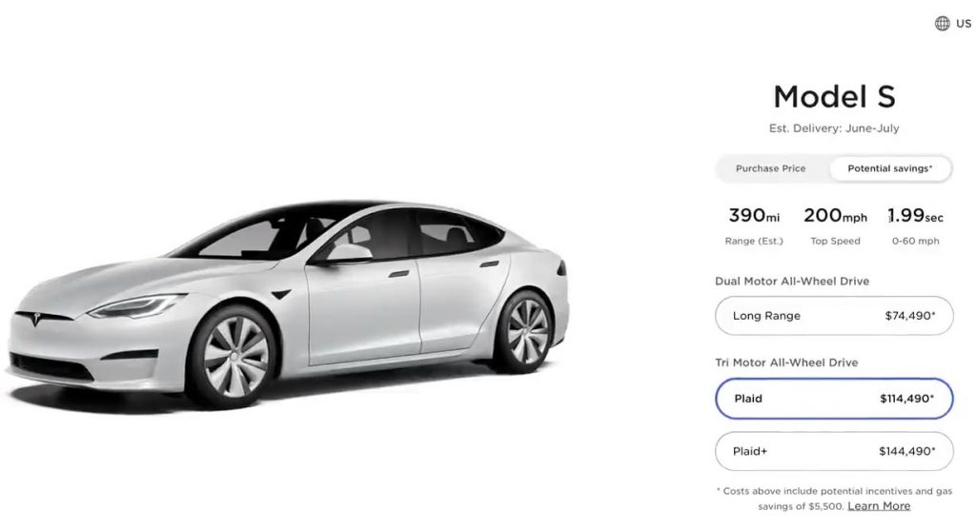Switch to the Purchase Price tab
The image size is (976, 528).
[x=770, y=168]
